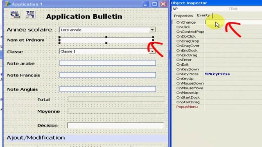Image resolution: width=262 pixels, height=147 pixels.
Task: Maximize the Application 1 form window
Action: coord(154,4)
